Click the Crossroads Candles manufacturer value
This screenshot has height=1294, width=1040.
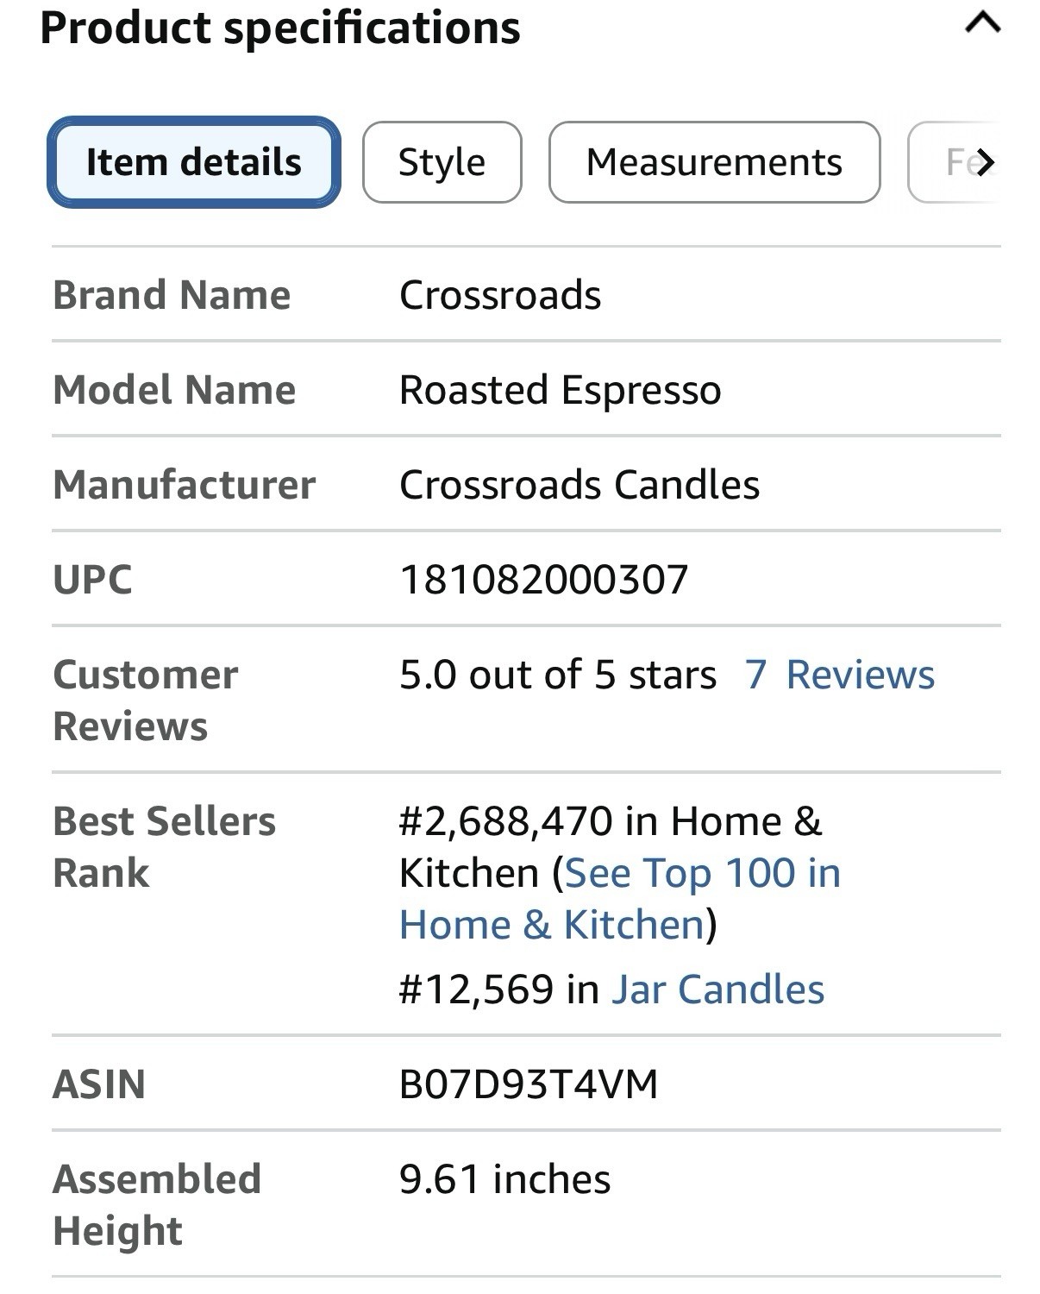(580, 485)
